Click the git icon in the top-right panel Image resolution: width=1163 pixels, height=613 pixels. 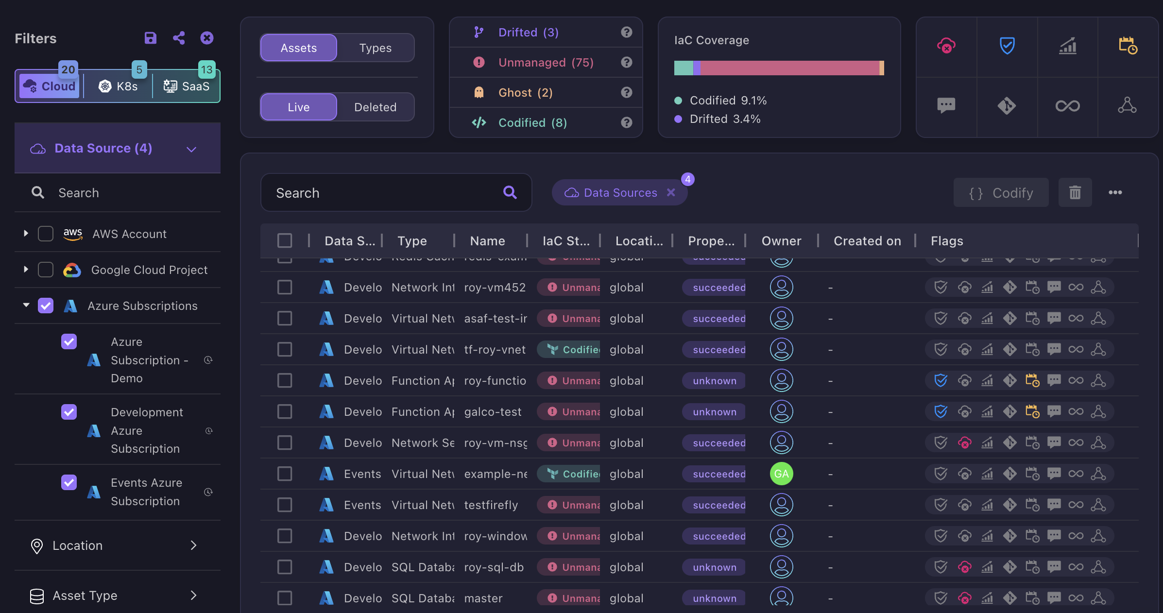1007,106
